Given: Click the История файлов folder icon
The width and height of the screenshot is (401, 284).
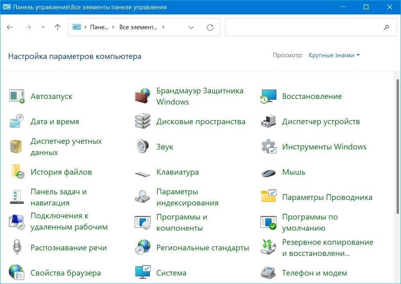Looking at the screenshot, I should coord(17,171).
